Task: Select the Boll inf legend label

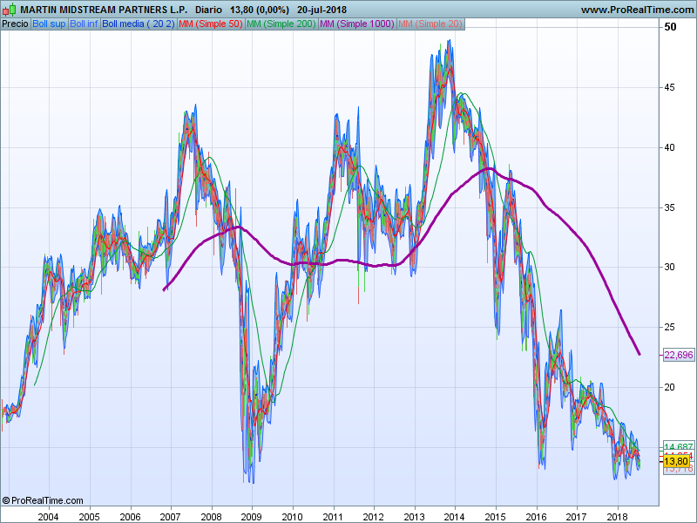Action: (x=84, y=24)
